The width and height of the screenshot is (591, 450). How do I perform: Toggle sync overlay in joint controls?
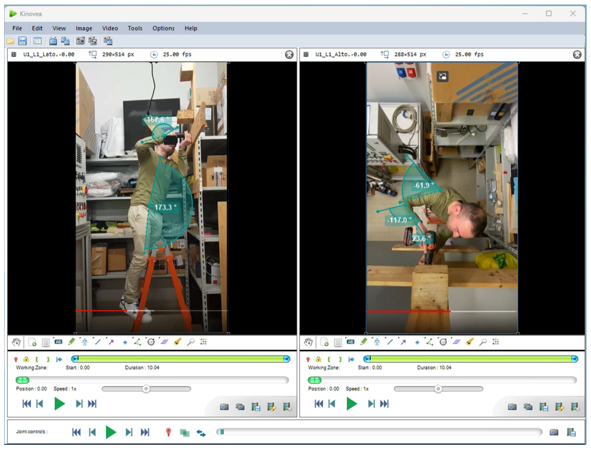(x=184, y=433)
